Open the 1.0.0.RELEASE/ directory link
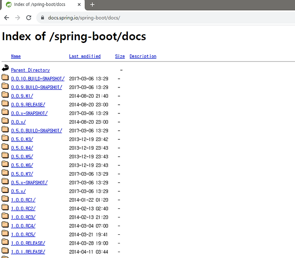 point(28,243)
